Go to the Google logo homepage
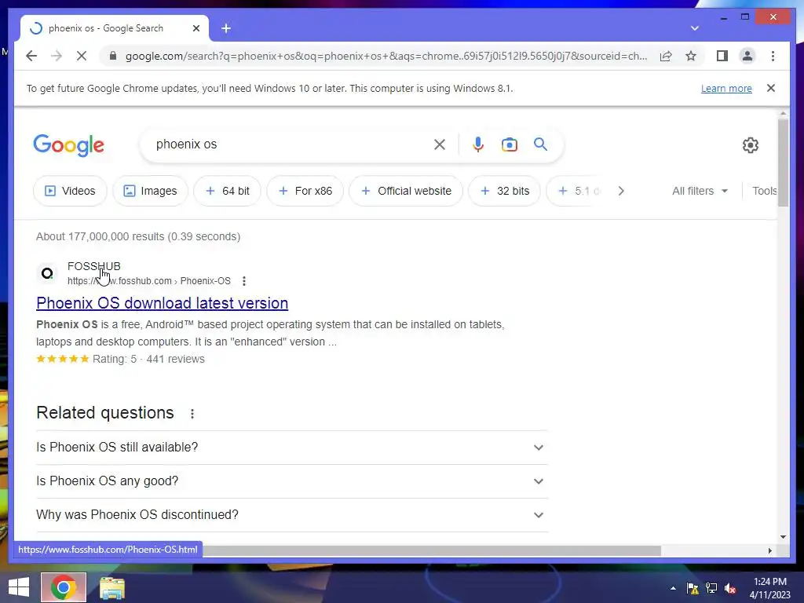 pyautogui.click(x=69, y=145)
